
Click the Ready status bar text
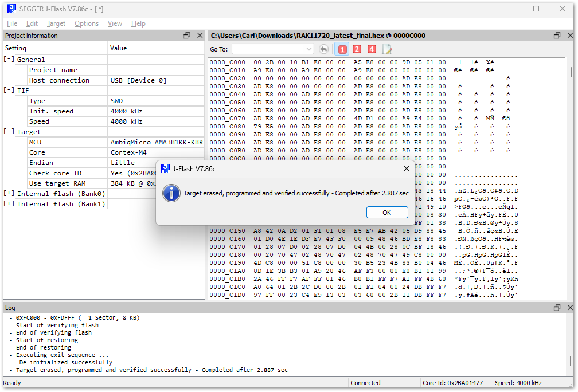[x=12, y=383]
